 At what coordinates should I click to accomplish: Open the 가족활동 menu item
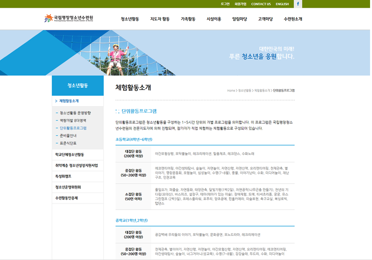pyautogui.click(x=188, y=19)
